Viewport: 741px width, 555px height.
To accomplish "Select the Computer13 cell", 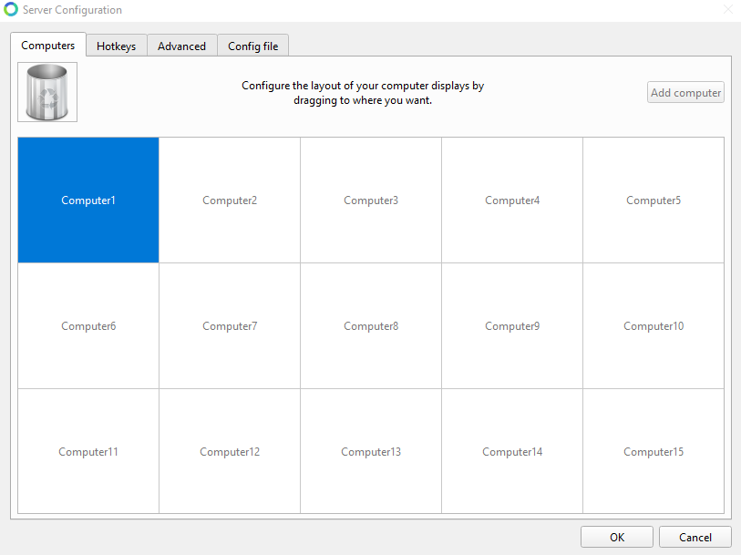I will 371,451.
